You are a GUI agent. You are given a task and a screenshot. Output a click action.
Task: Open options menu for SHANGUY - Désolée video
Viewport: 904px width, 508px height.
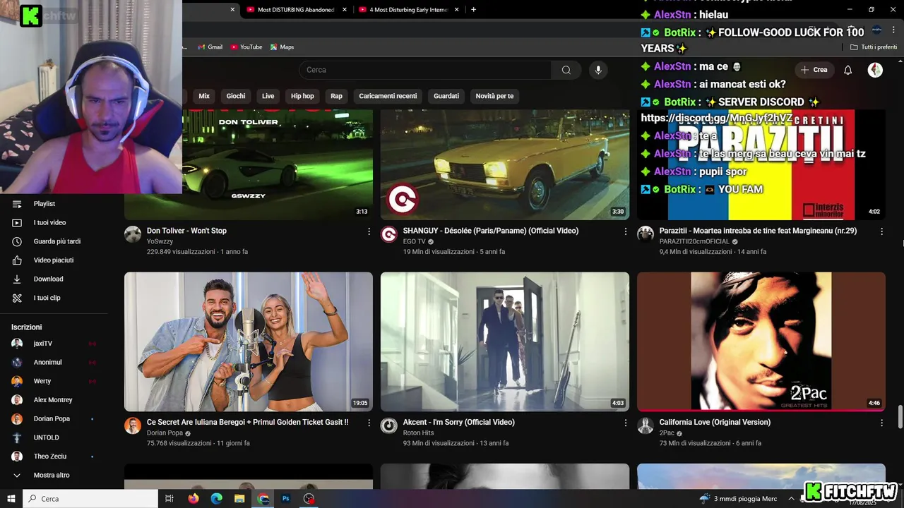(x=625, y=231)
